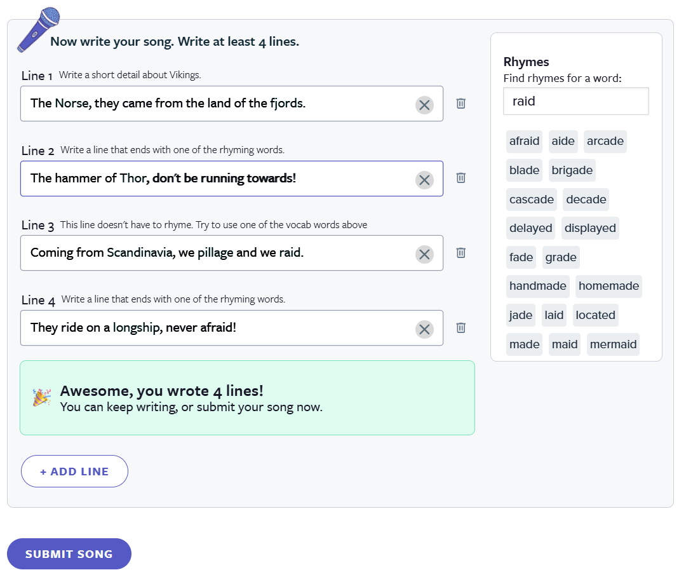Delete Line 2 with trash icon

click(461, 177)
